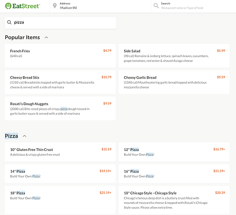Select 10" Gluten Free Thin Crust
236x215 pixels.
click(60, 152)
